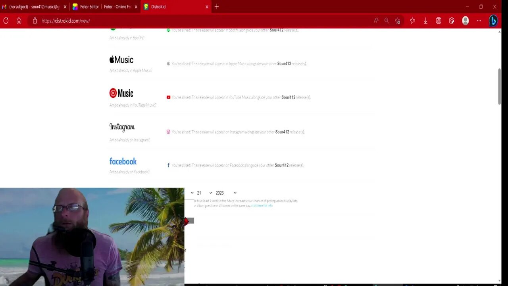The height and width of the screenshot is (286, 508).
Task: Follow the 'Artist already on Instagram?' link
Action: pos(130,140)
